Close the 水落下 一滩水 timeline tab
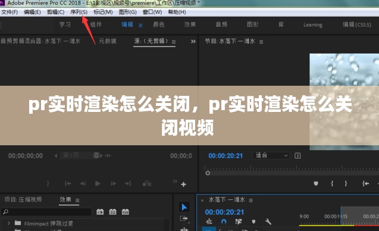Viewport: 379px width, 231px height. (x=202, y=200)
